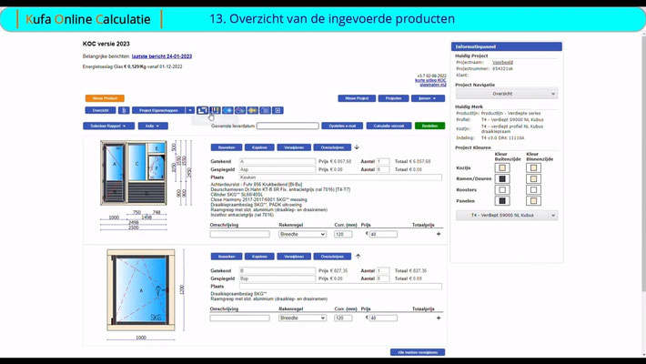Click the Calculatie verzoek button
The image size is (646, 364).
[x=389, y=126]
